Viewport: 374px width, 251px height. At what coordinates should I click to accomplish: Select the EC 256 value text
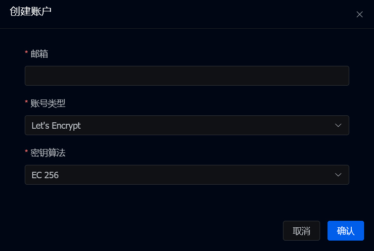(45, 175)
